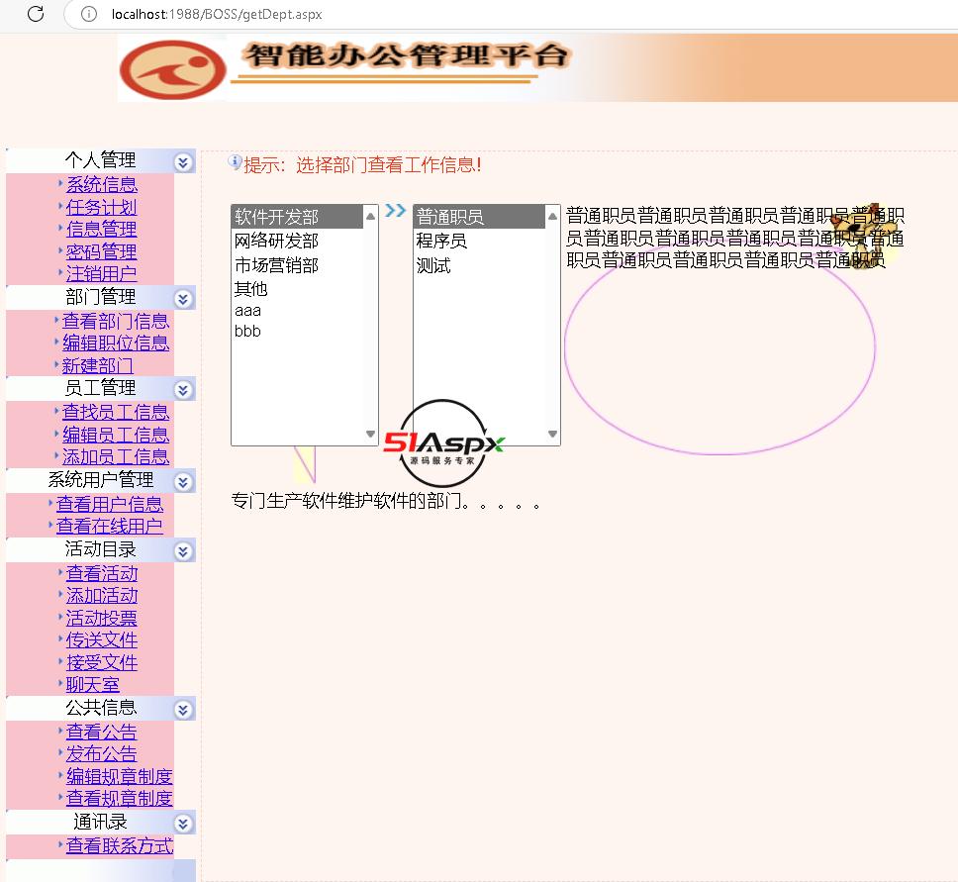This screenshot has width=958, height=882.
Task: Open the 传送文件 link
Action: [101, 639]
